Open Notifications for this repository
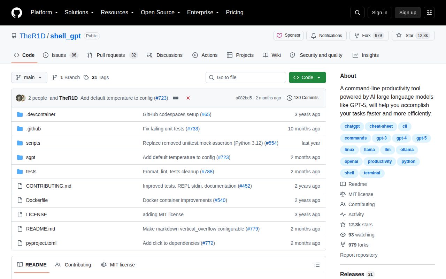The image size is (446, 279). click(326, 36)
